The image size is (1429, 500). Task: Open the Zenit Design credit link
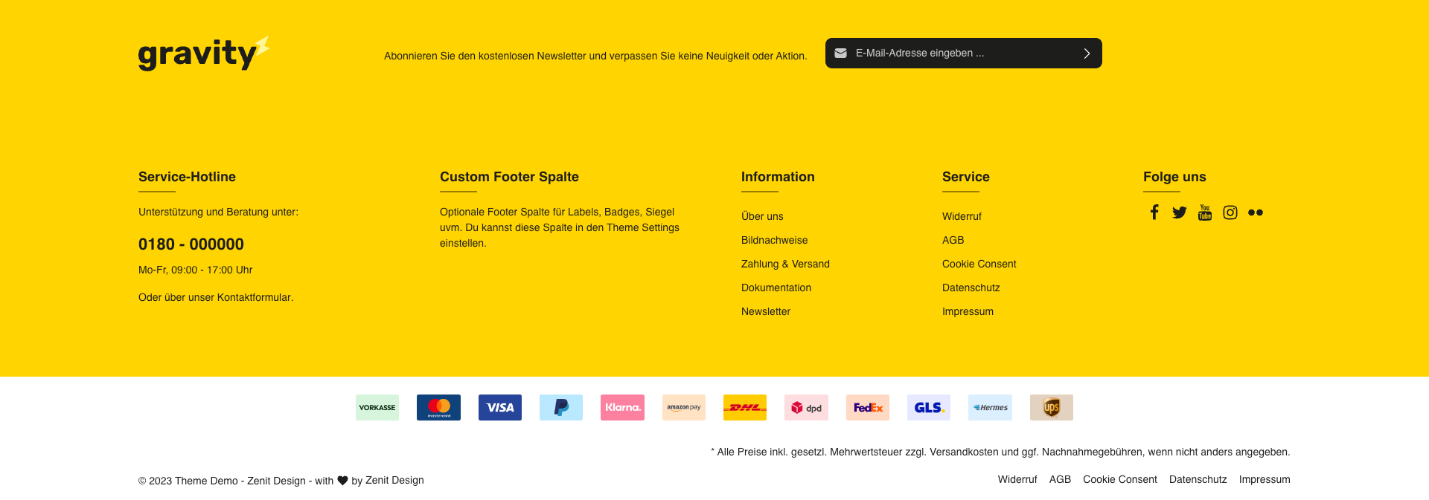point(394,480)
